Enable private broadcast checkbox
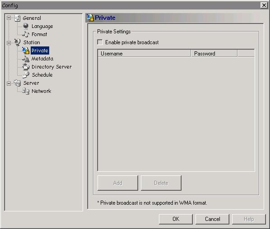 click(x=100, y=42)
